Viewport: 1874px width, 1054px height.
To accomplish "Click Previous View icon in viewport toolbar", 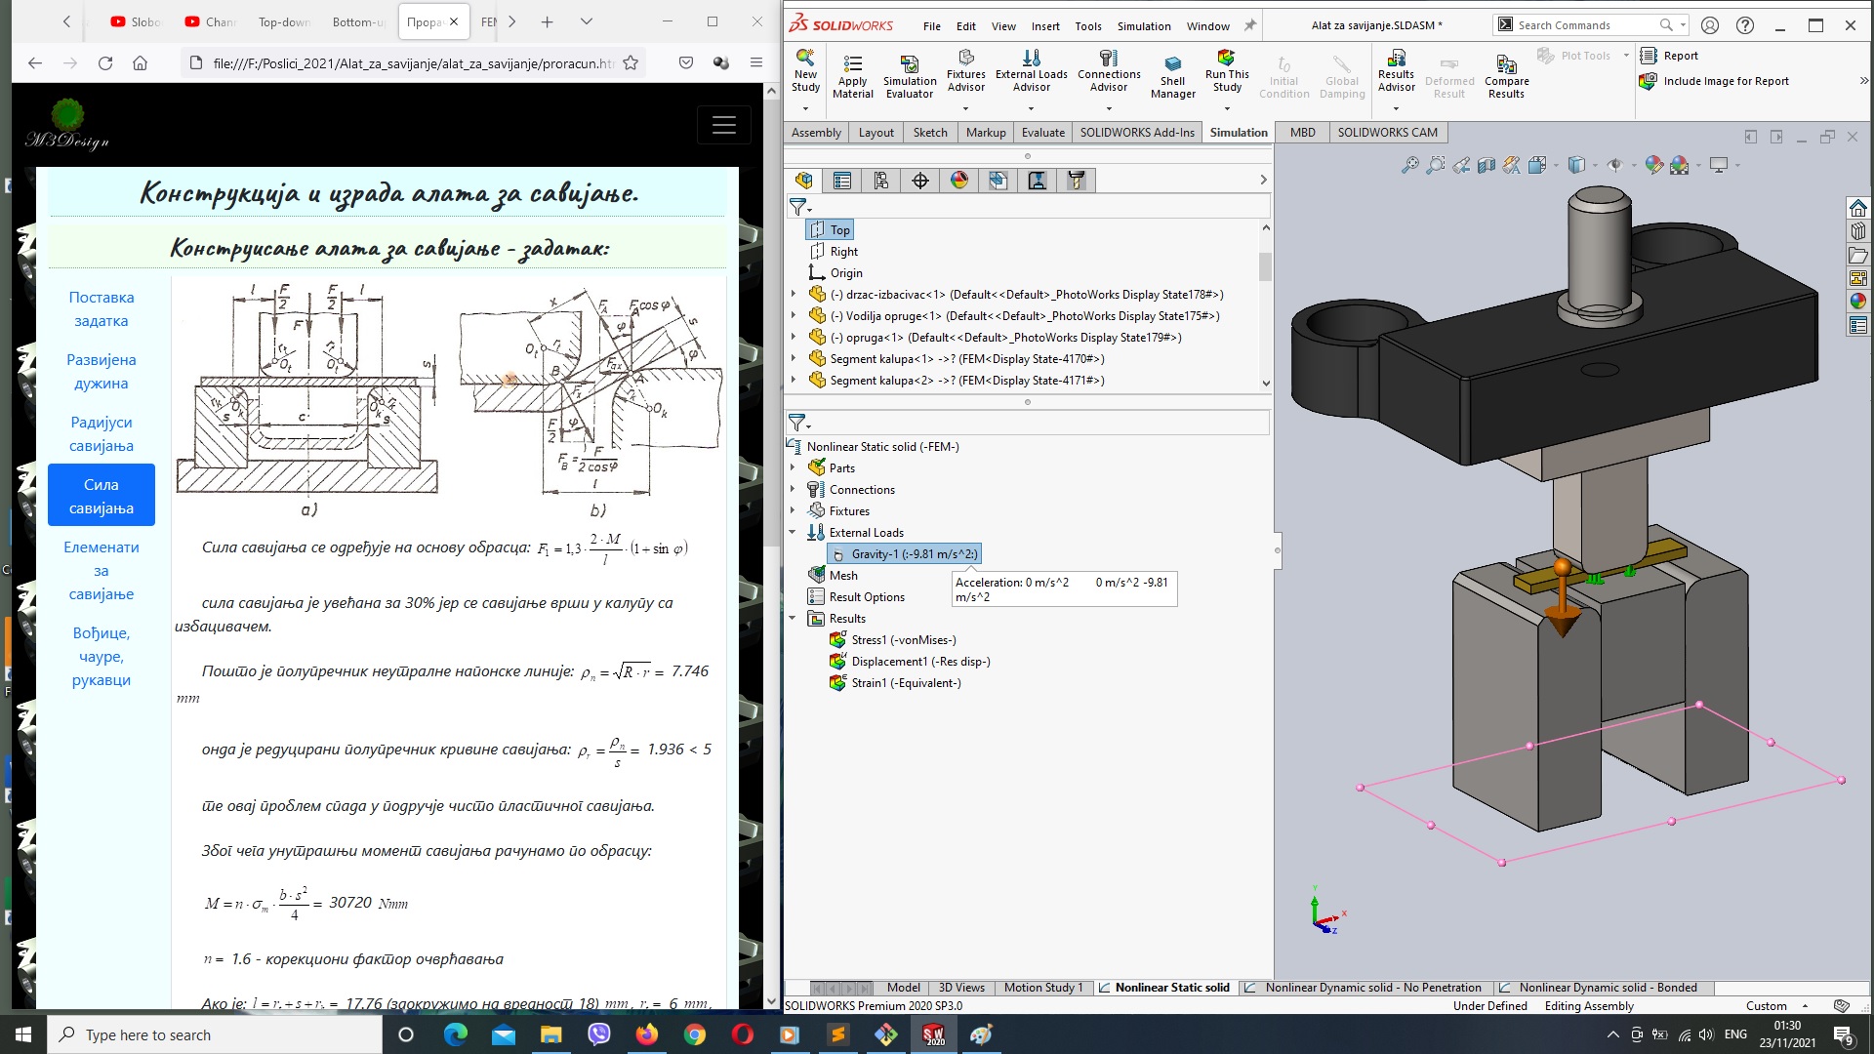I will (x=1460, y=166).
